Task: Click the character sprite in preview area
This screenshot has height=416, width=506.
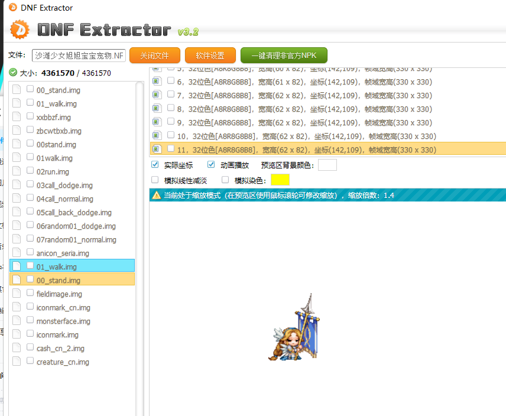Action: point(294,327)
